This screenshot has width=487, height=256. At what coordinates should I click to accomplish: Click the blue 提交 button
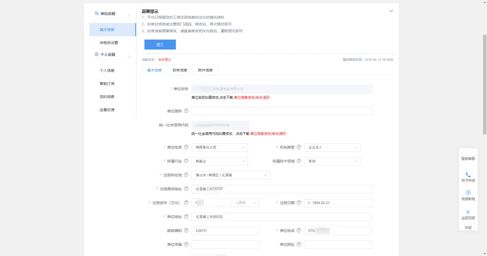[x=160, y=44]
